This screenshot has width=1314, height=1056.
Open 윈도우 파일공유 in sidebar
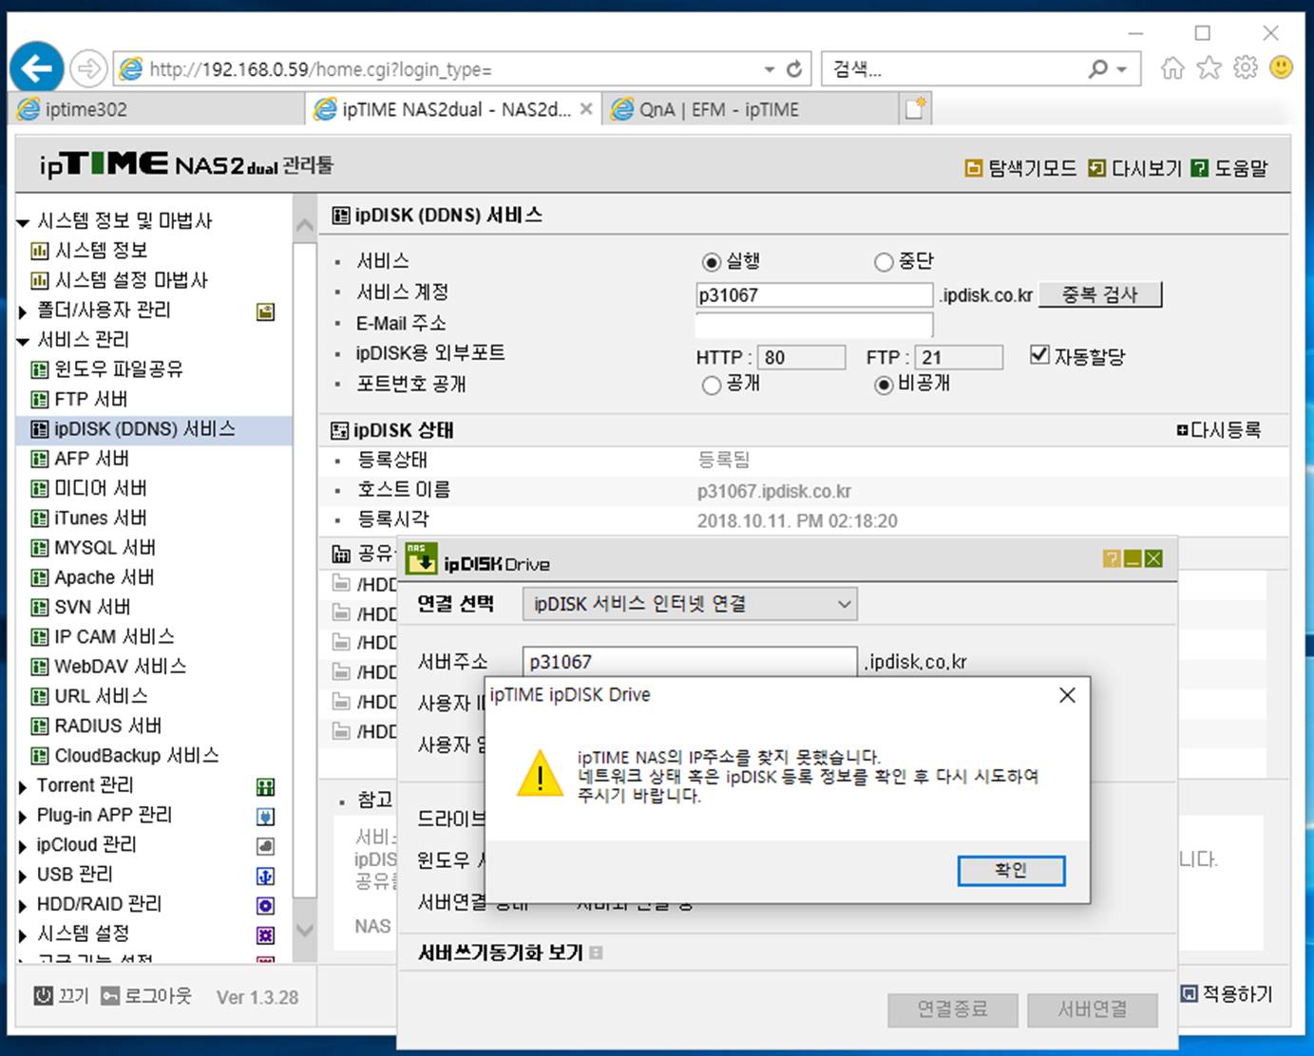pos(119,369)
